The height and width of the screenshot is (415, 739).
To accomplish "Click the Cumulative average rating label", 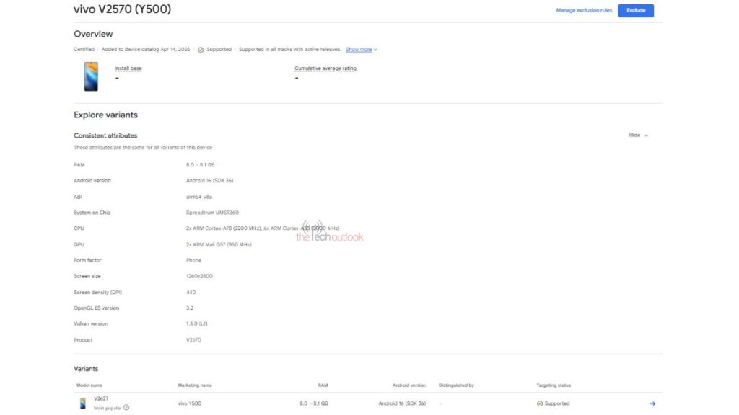I will click(x=325, y=68).
